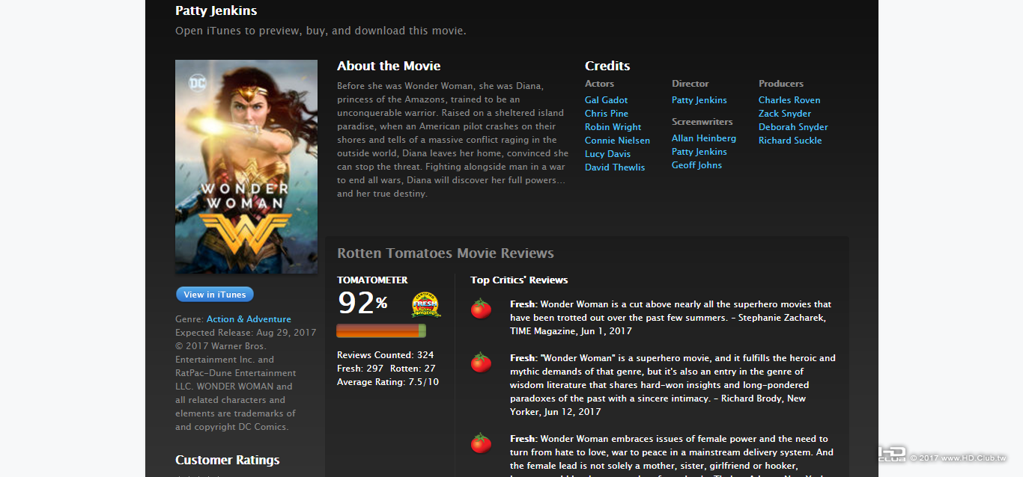1023x477 pixels.
Task: Click the Credits heading
Action: tap(607, 66)
